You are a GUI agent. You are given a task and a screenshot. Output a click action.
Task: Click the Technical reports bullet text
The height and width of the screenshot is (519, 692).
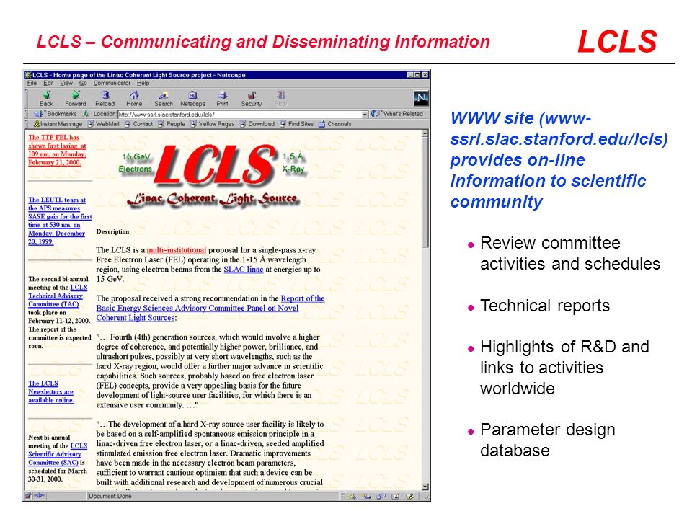pyautogui.click(x=545, y=306)
